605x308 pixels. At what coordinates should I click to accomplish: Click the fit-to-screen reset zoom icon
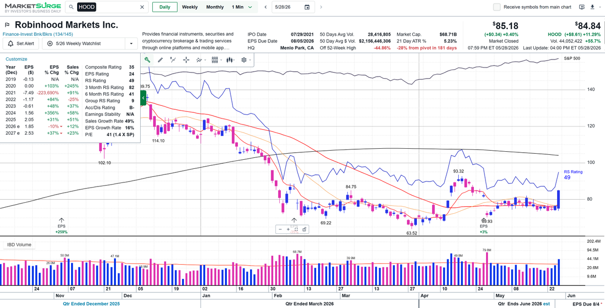tap(296, 229)
